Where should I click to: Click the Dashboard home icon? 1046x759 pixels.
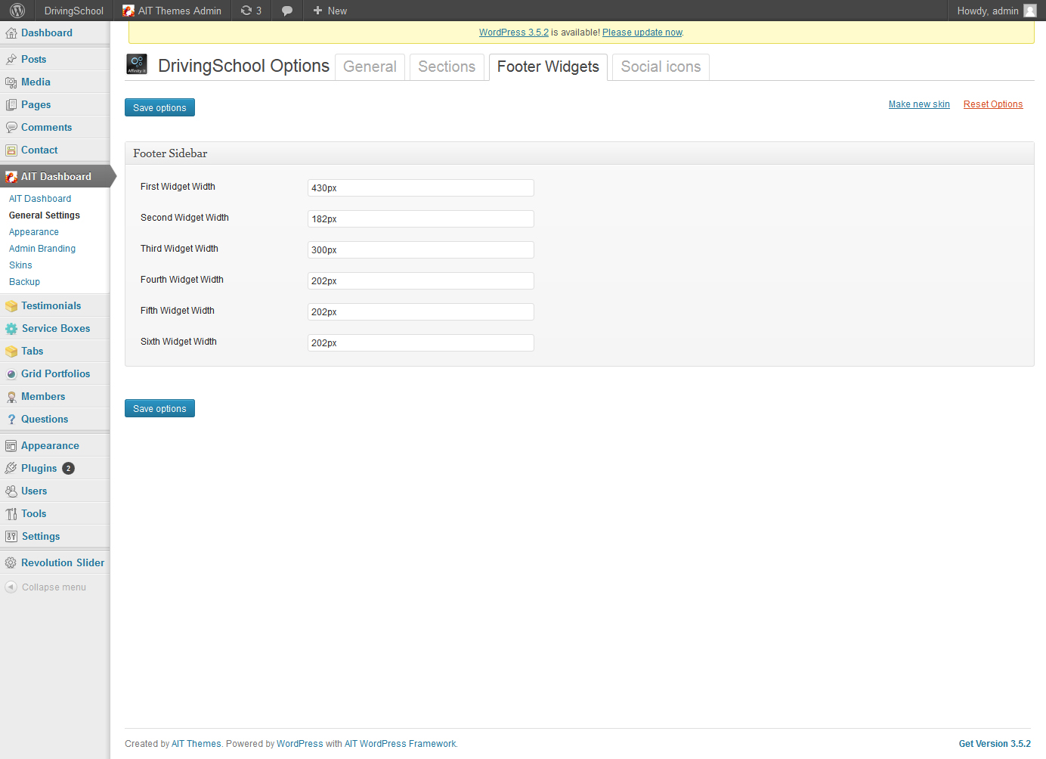(11, 33)
